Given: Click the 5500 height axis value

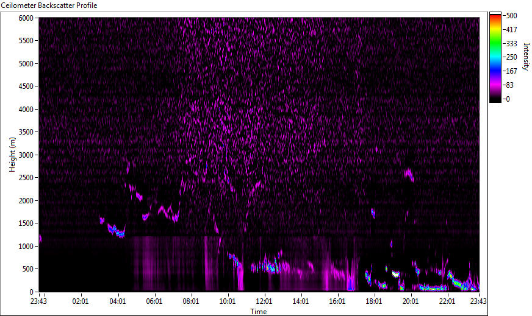Looking at the screenshot, I should point(26,41).
